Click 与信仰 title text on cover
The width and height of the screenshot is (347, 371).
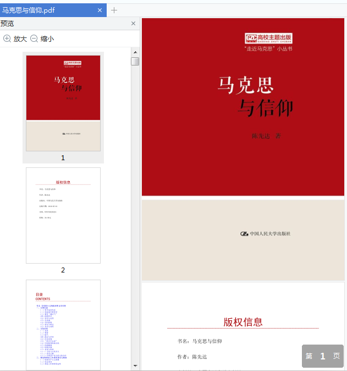[x=265, y=108]
